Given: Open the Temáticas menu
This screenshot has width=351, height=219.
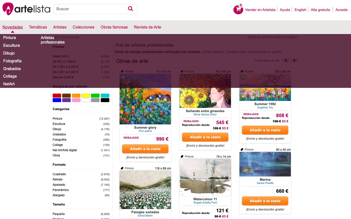Looking at the screenshot, I should 38,27.
